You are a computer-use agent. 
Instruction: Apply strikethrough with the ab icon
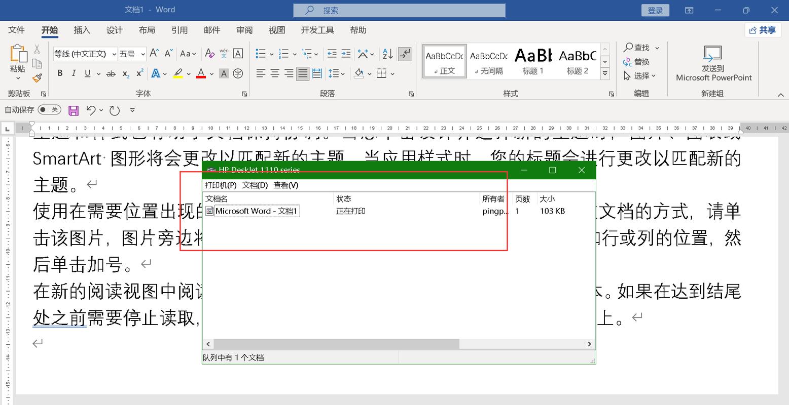point(111,74)
